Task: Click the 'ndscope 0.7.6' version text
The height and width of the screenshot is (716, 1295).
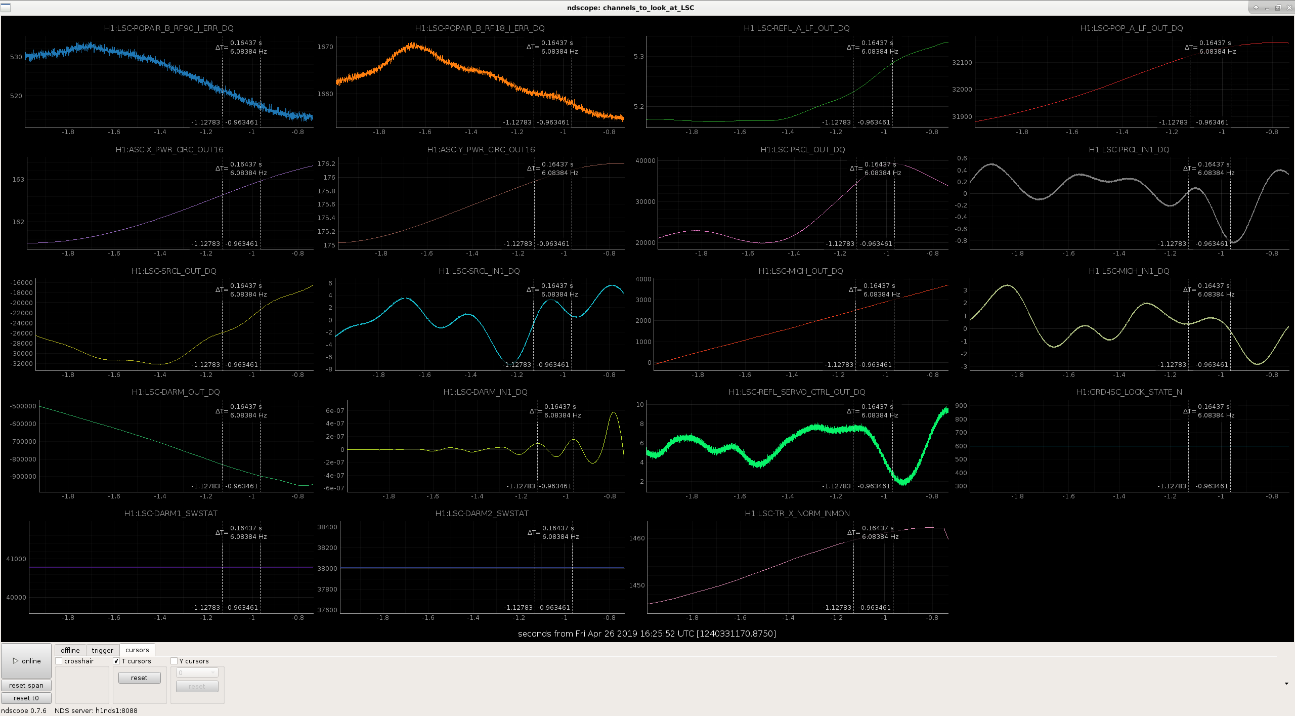Action: 24,710
